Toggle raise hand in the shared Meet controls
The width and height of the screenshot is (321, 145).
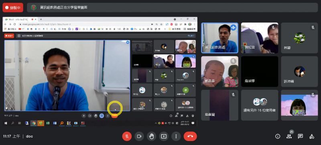[95, 115]
